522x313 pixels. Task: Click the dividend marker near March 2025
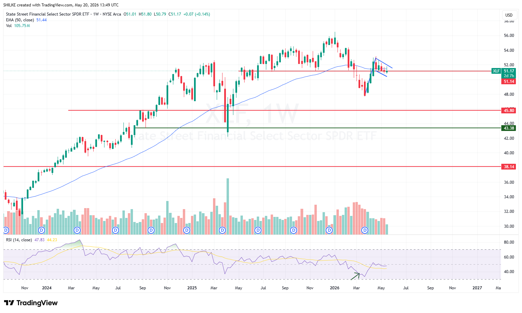click(222, 230)
